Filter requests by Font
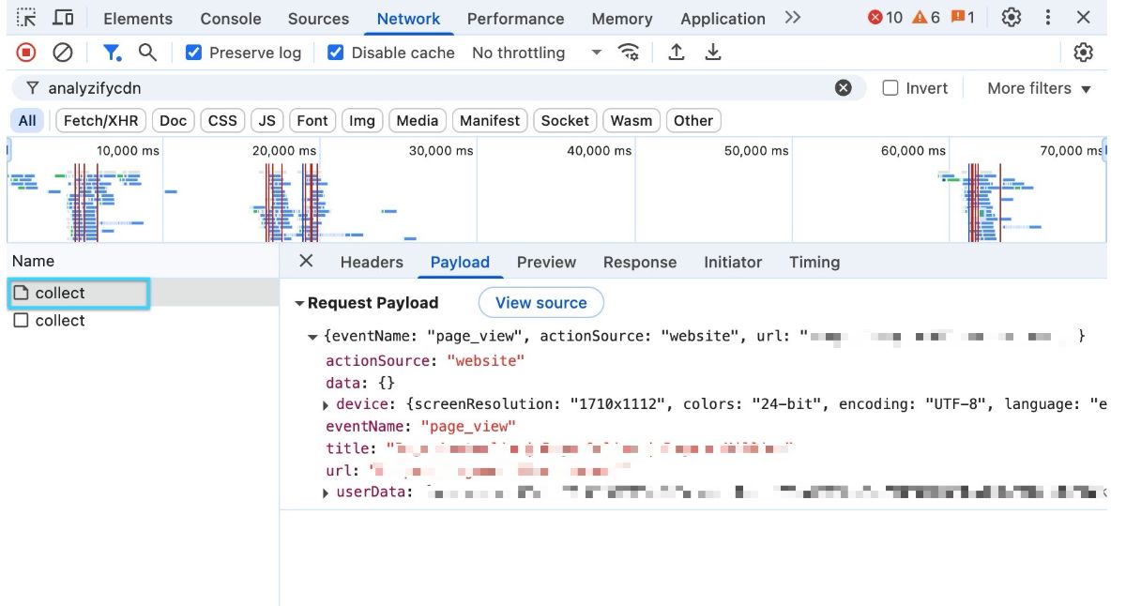 pos(312,120)
